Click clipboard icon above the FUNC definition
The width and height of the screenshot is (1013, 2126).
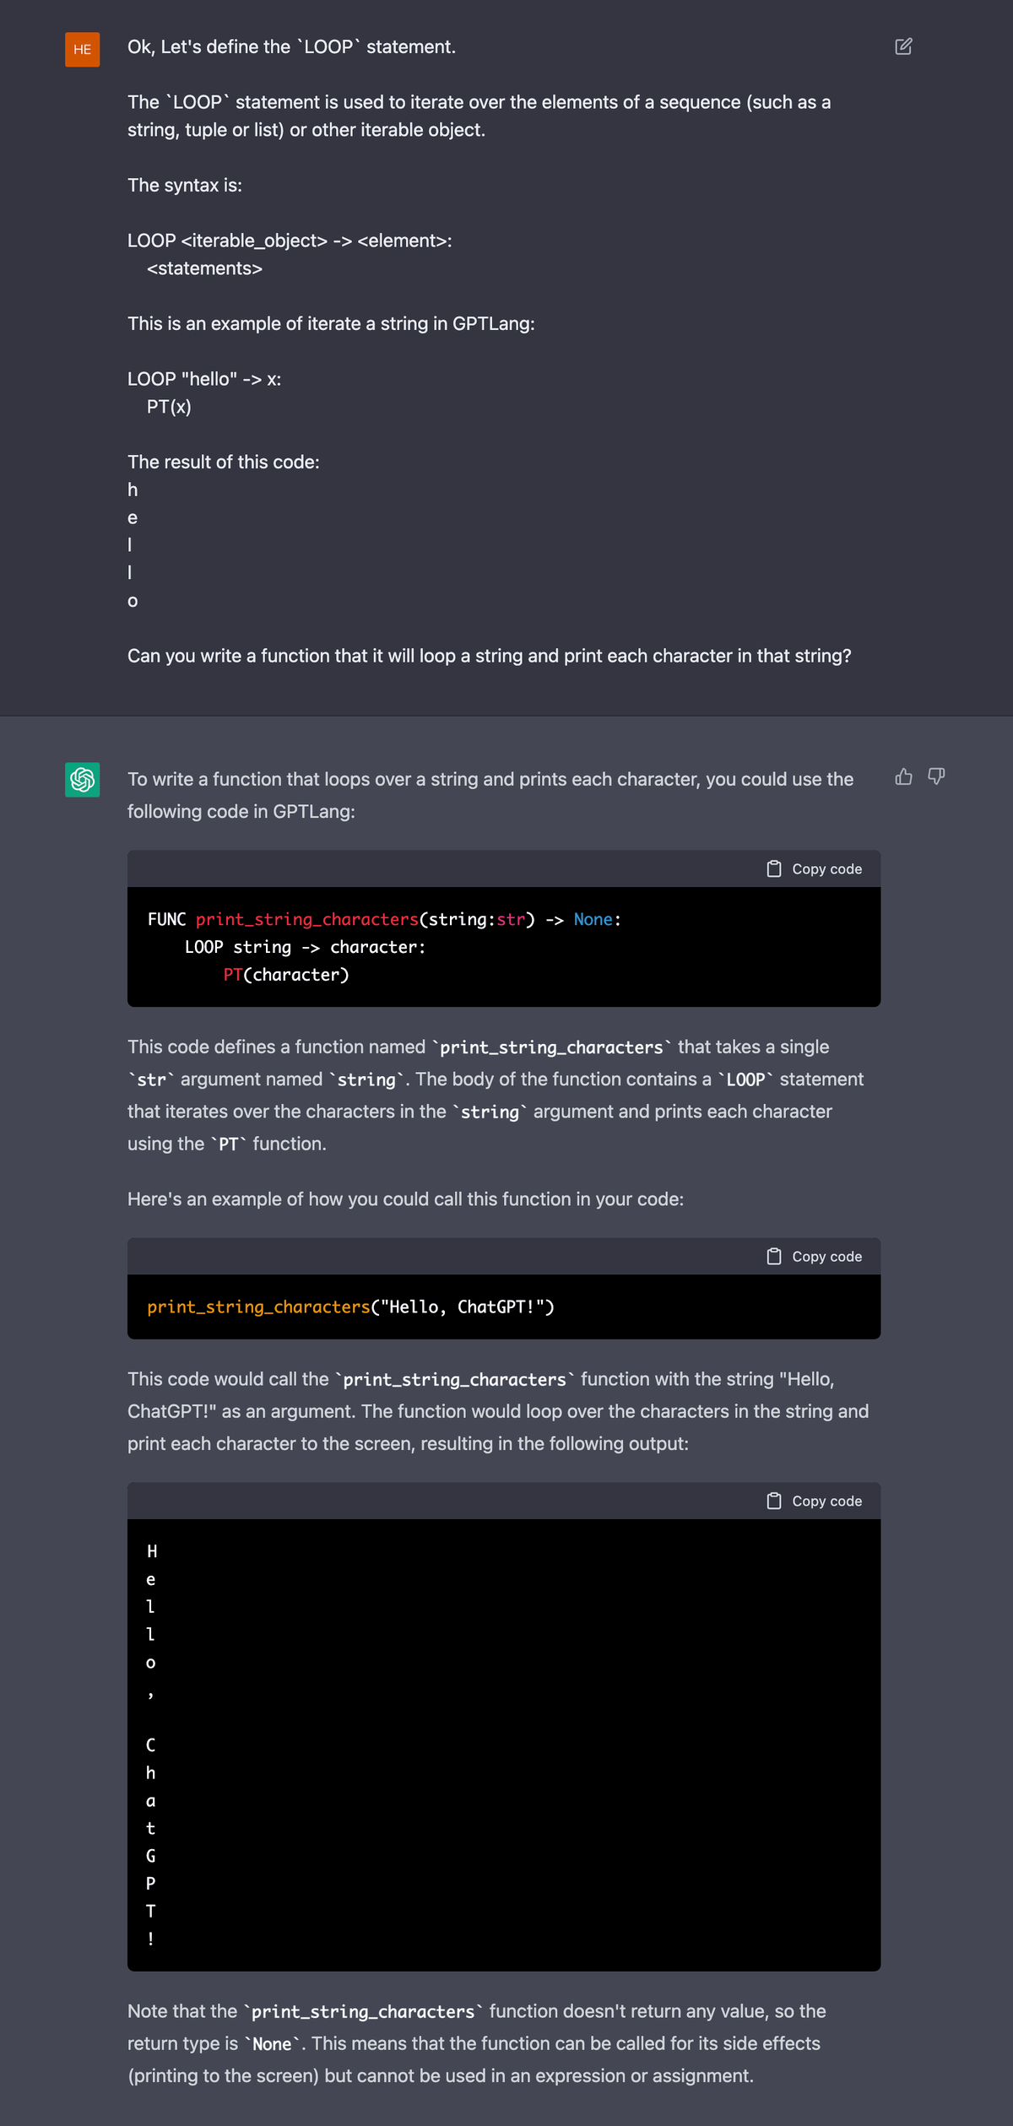pos(774,868)
